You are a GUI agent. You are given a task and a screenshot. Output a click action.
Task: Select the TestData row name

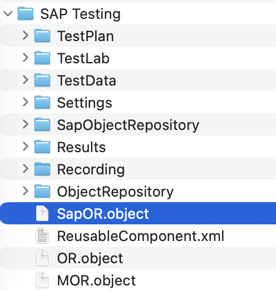pyautogui.click(x=87, y=81)
